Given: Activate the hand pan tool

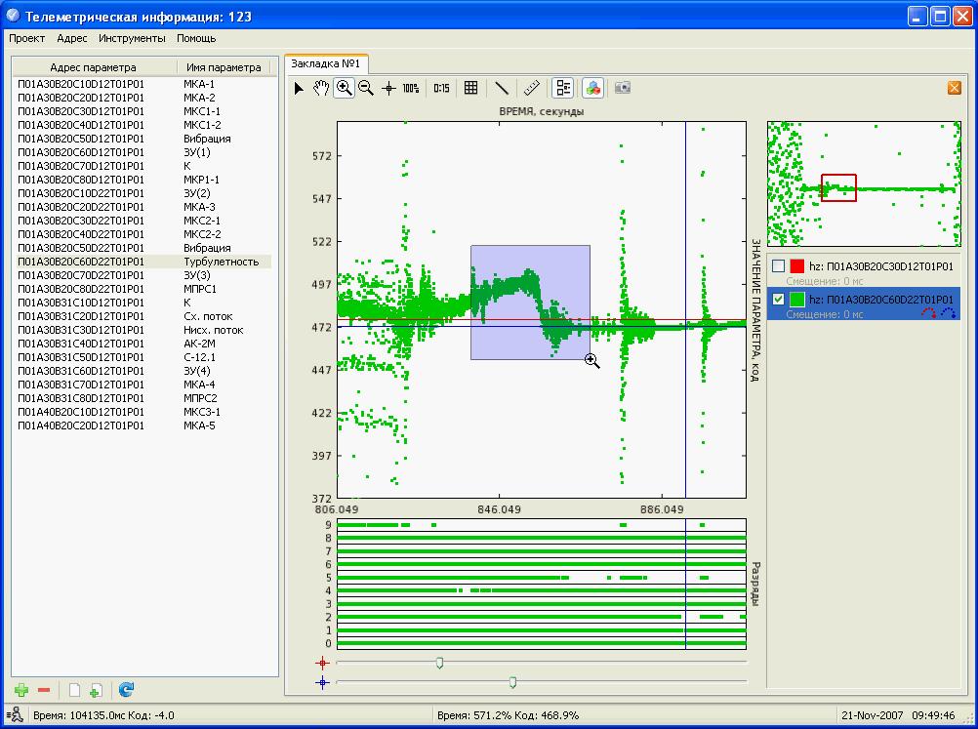Looking at the screenshot, I should tap(321, 88).
